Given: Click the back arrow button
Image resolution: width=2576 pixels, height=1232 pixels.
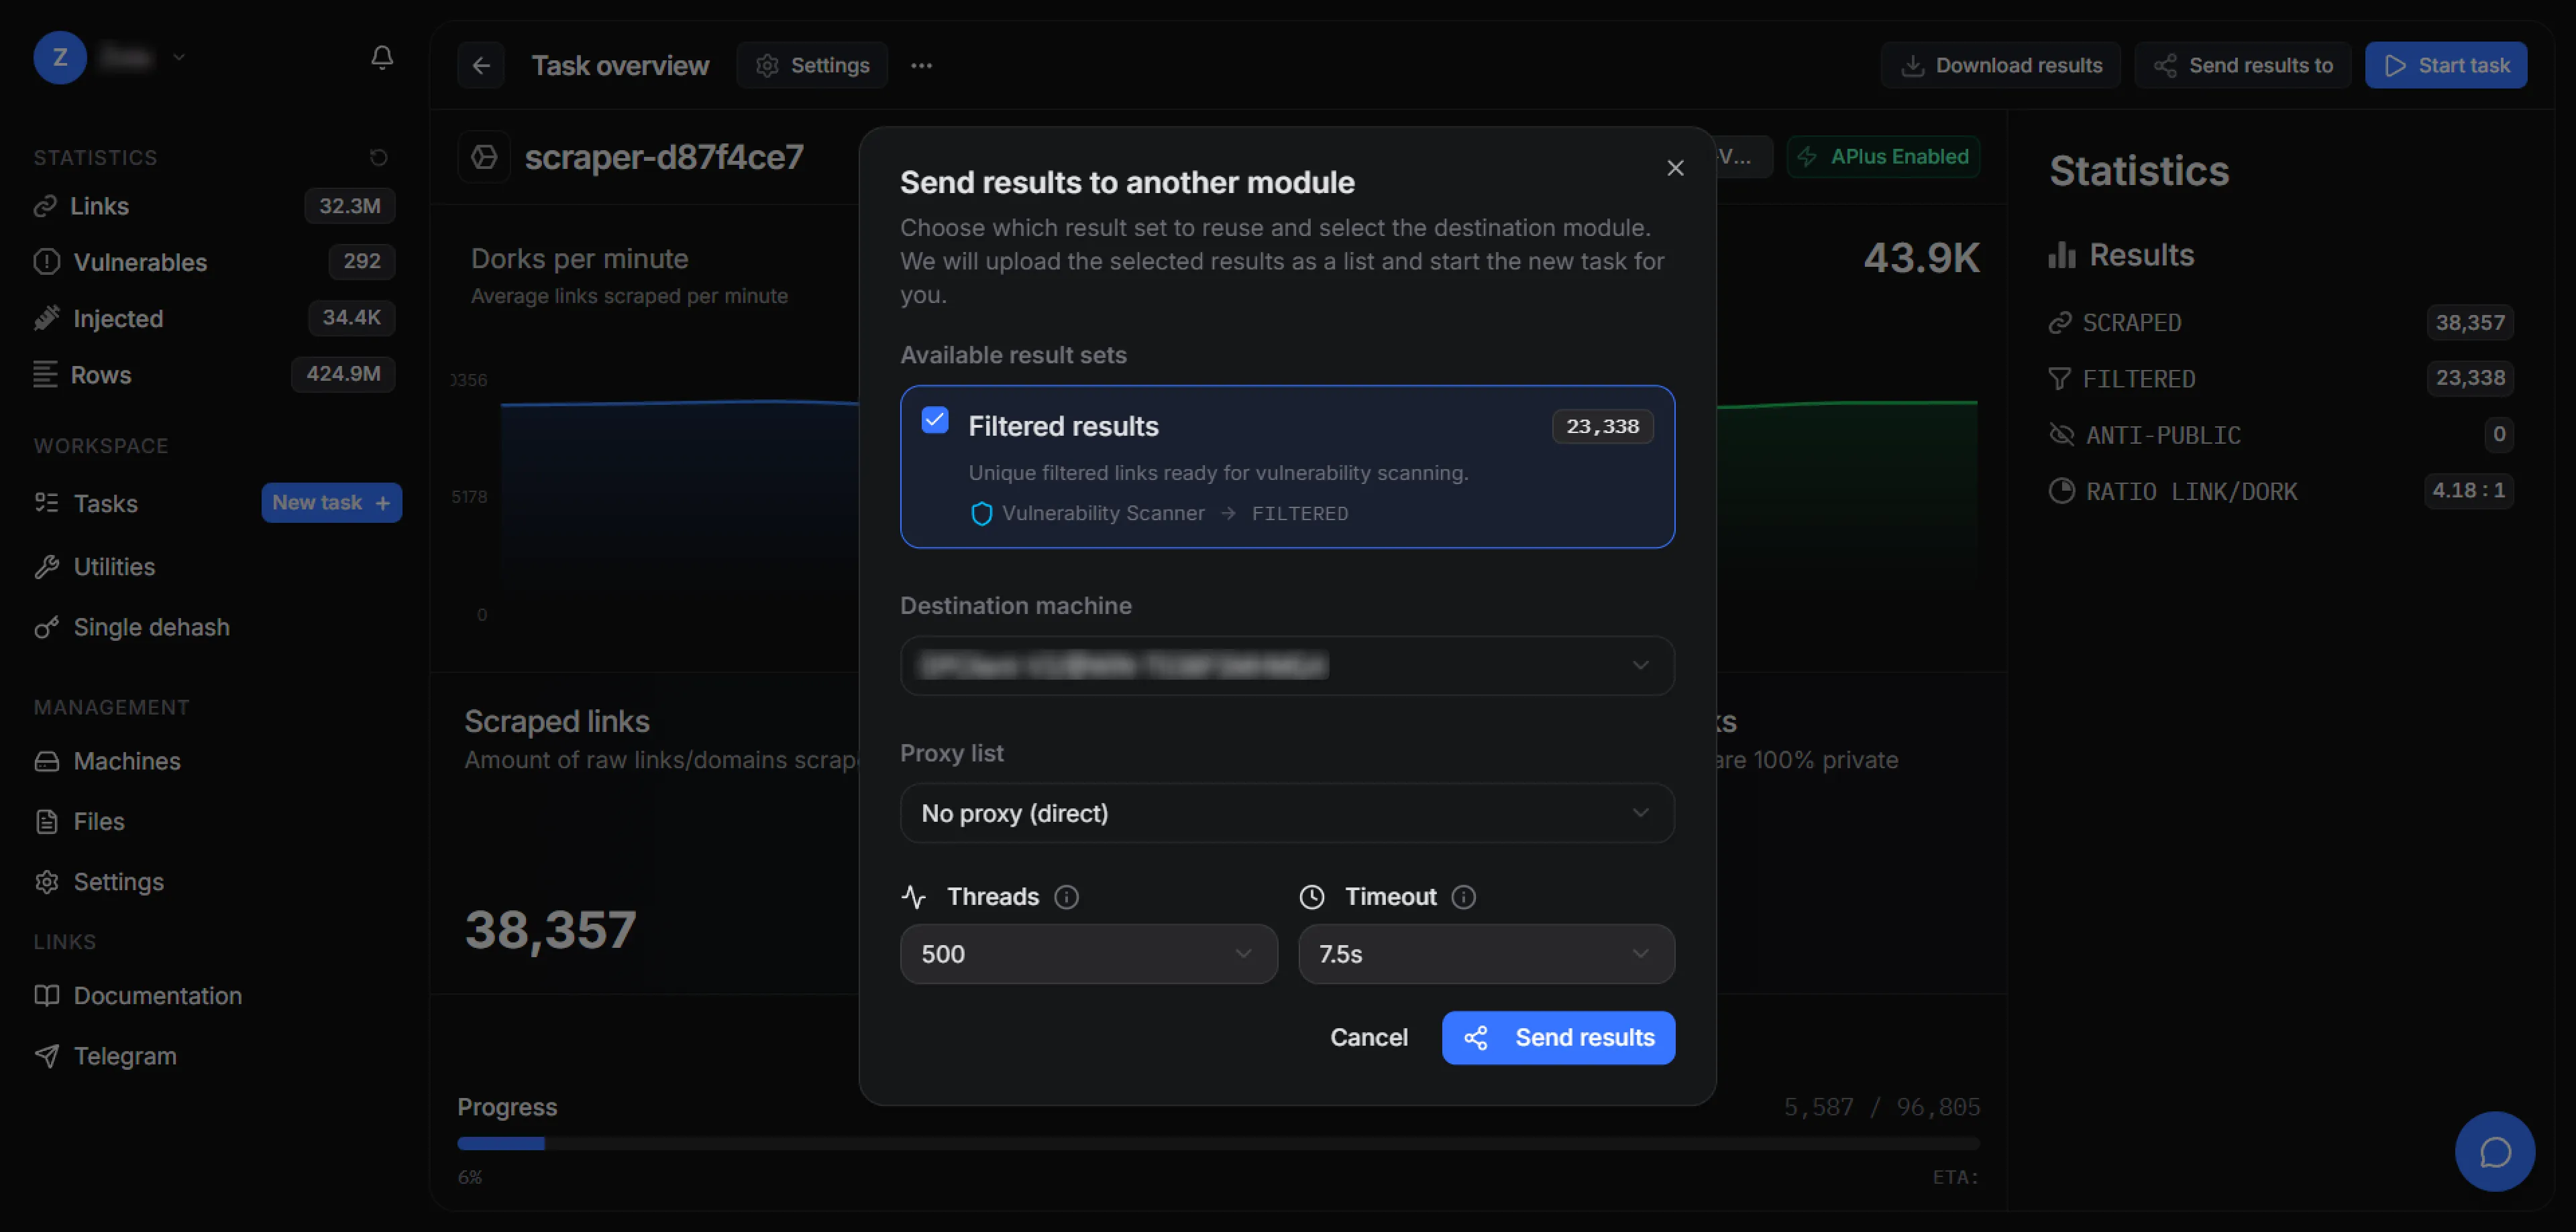Looking at the screenshot, I should click(x=481, y=66).
